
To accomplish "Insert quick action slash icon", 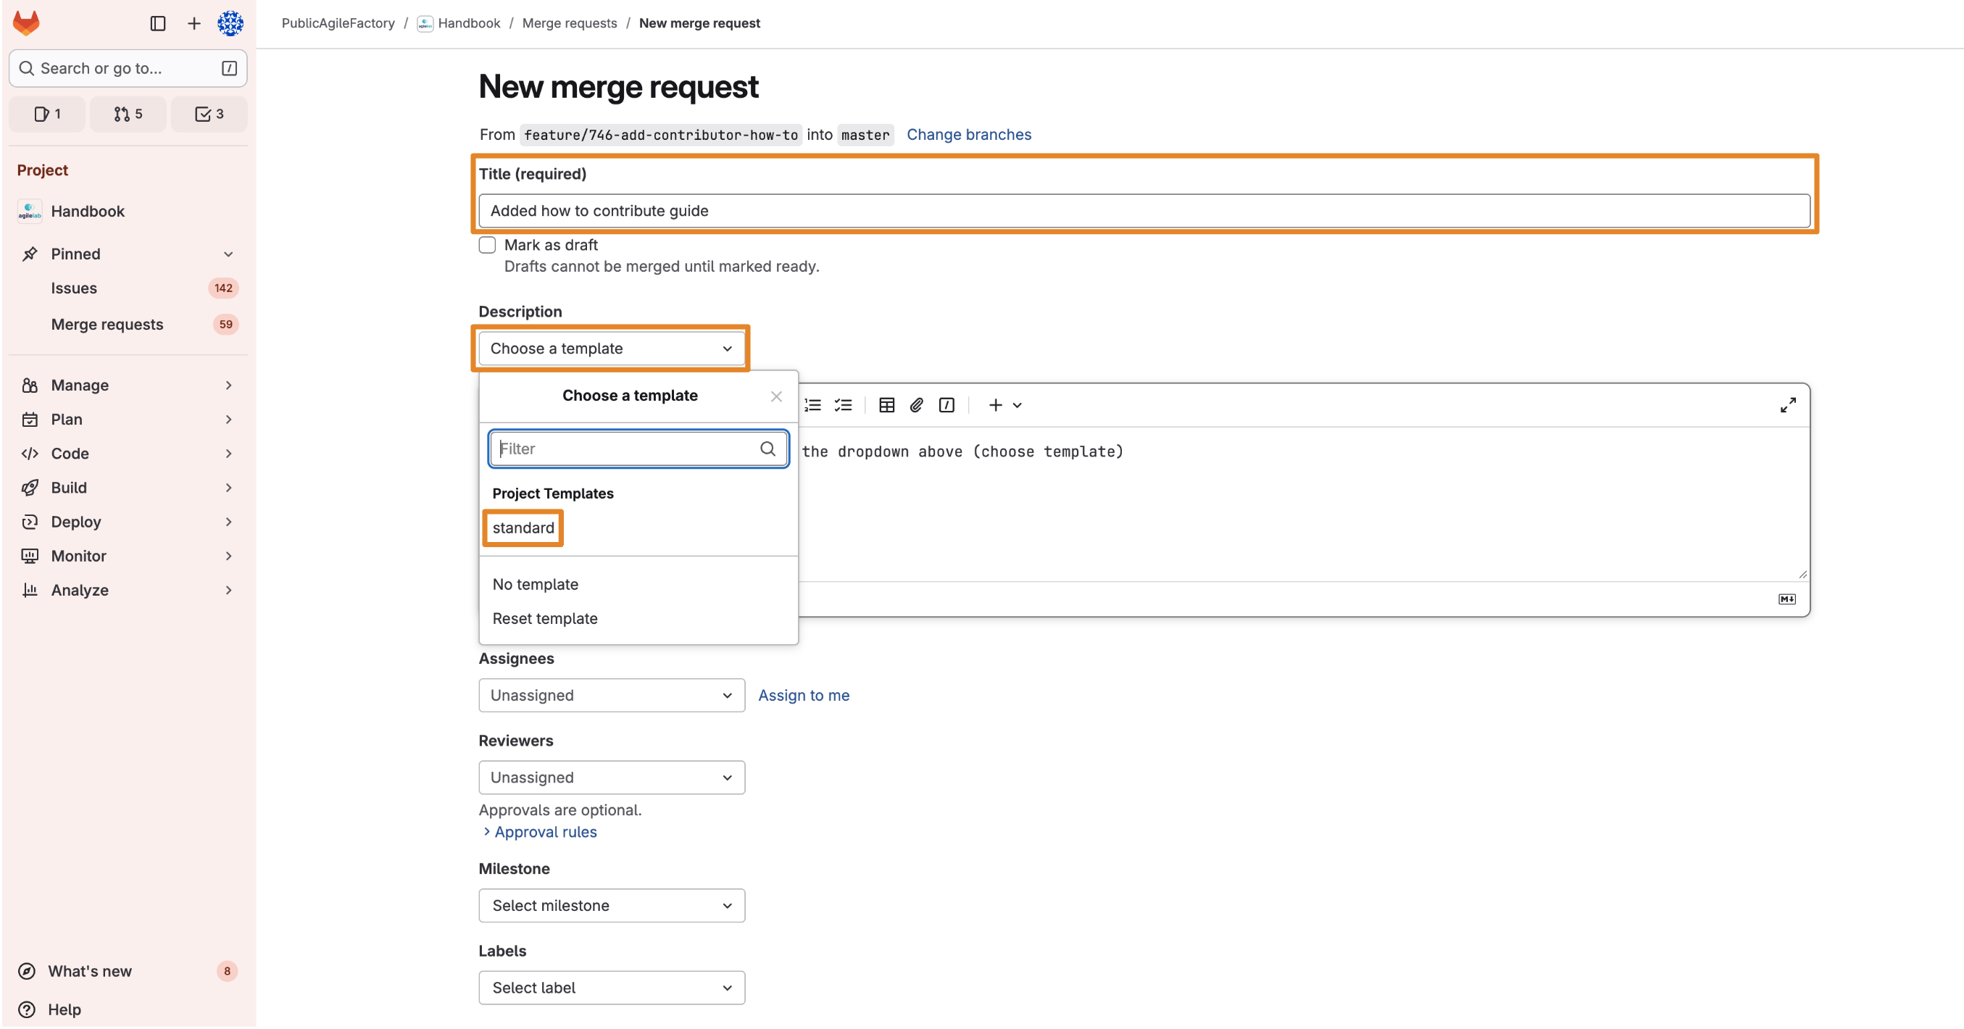I will coord(946,405).
